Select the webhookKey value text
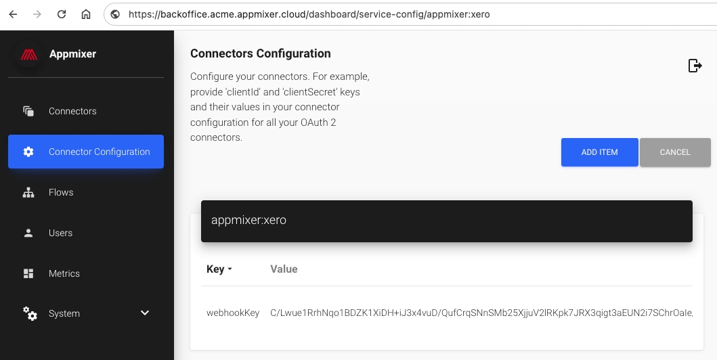 pyautogui.click(x=481, y=313)
